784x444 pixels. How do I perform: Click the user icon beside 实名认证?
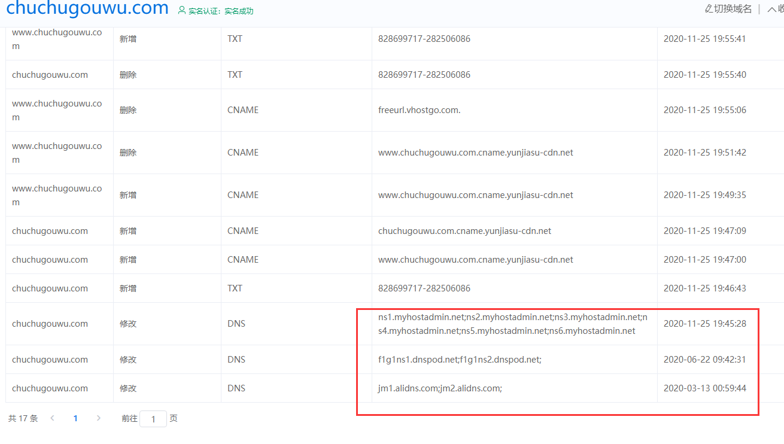pyautogui.click(x=182, y=10)
